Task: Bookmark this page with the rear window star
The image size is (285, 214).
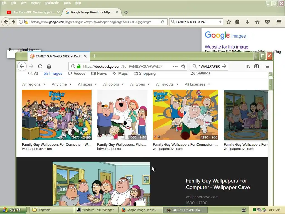Action: coord(229,22)
